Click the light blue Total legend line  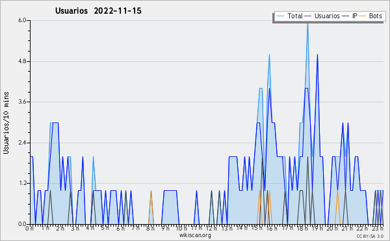point(280,16)
